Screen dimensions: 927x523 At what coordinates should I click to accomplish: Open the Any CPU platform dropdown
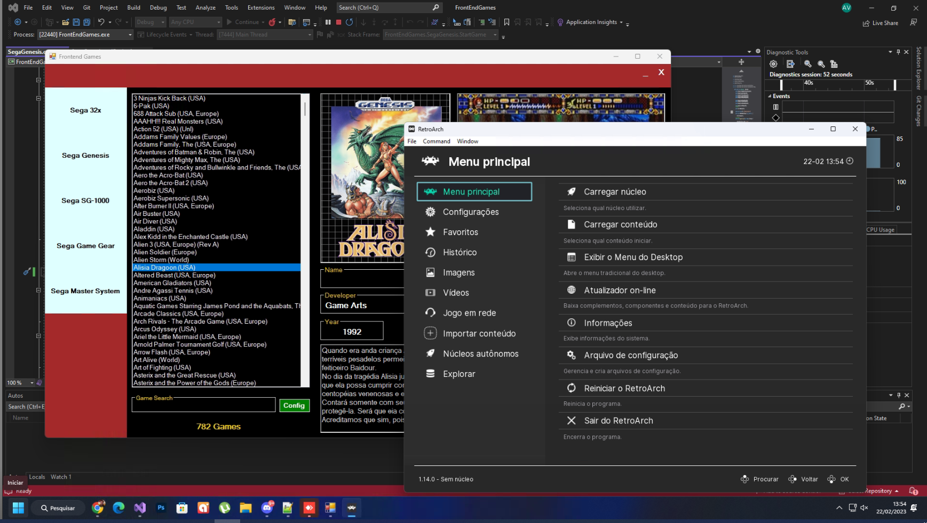coord(195,22)
